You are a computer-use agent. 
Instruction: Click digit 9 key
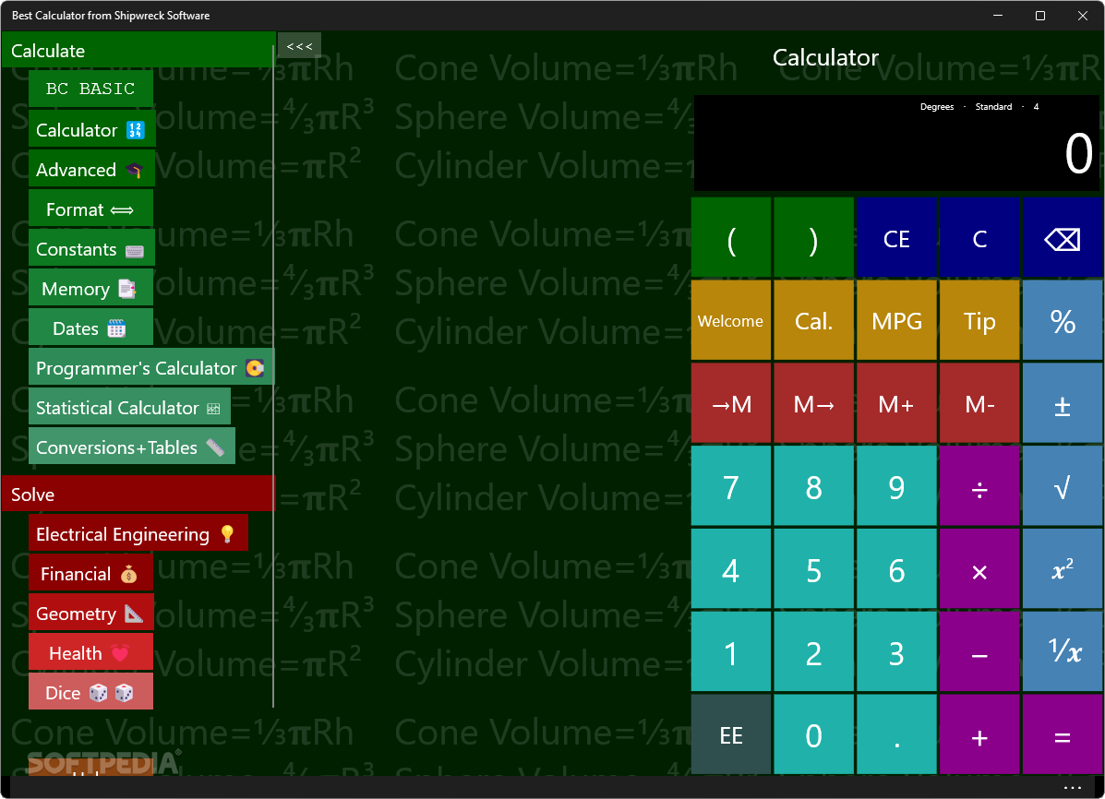click(896, 486)
